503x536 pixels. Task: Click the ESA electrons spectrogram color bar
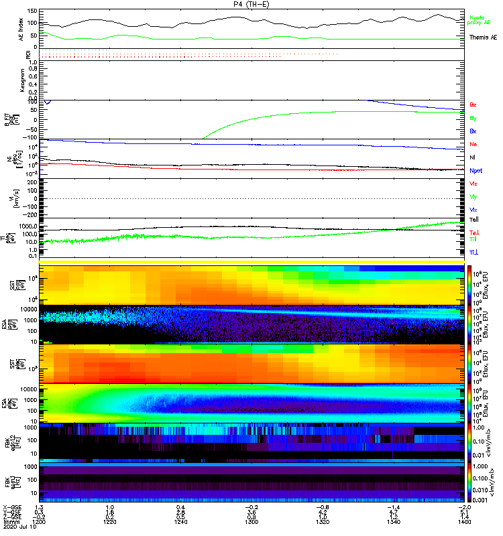[x=469, y=403]
